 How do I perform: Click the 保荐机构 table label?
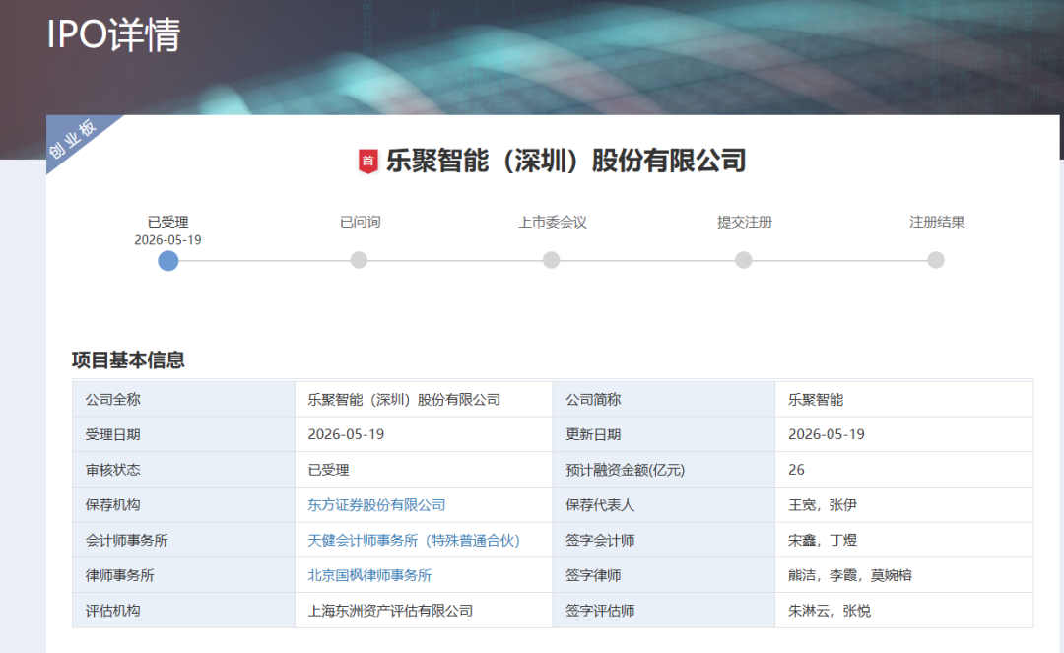[x=112, y=505]
